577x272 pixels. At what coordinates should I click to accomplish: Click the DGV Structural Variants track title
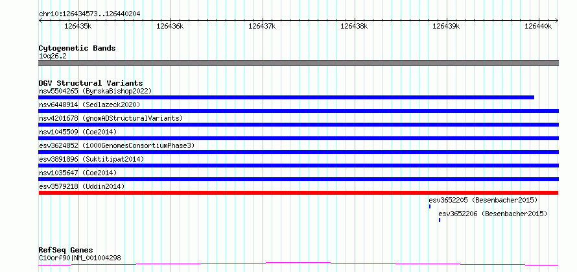pos(91,83)
